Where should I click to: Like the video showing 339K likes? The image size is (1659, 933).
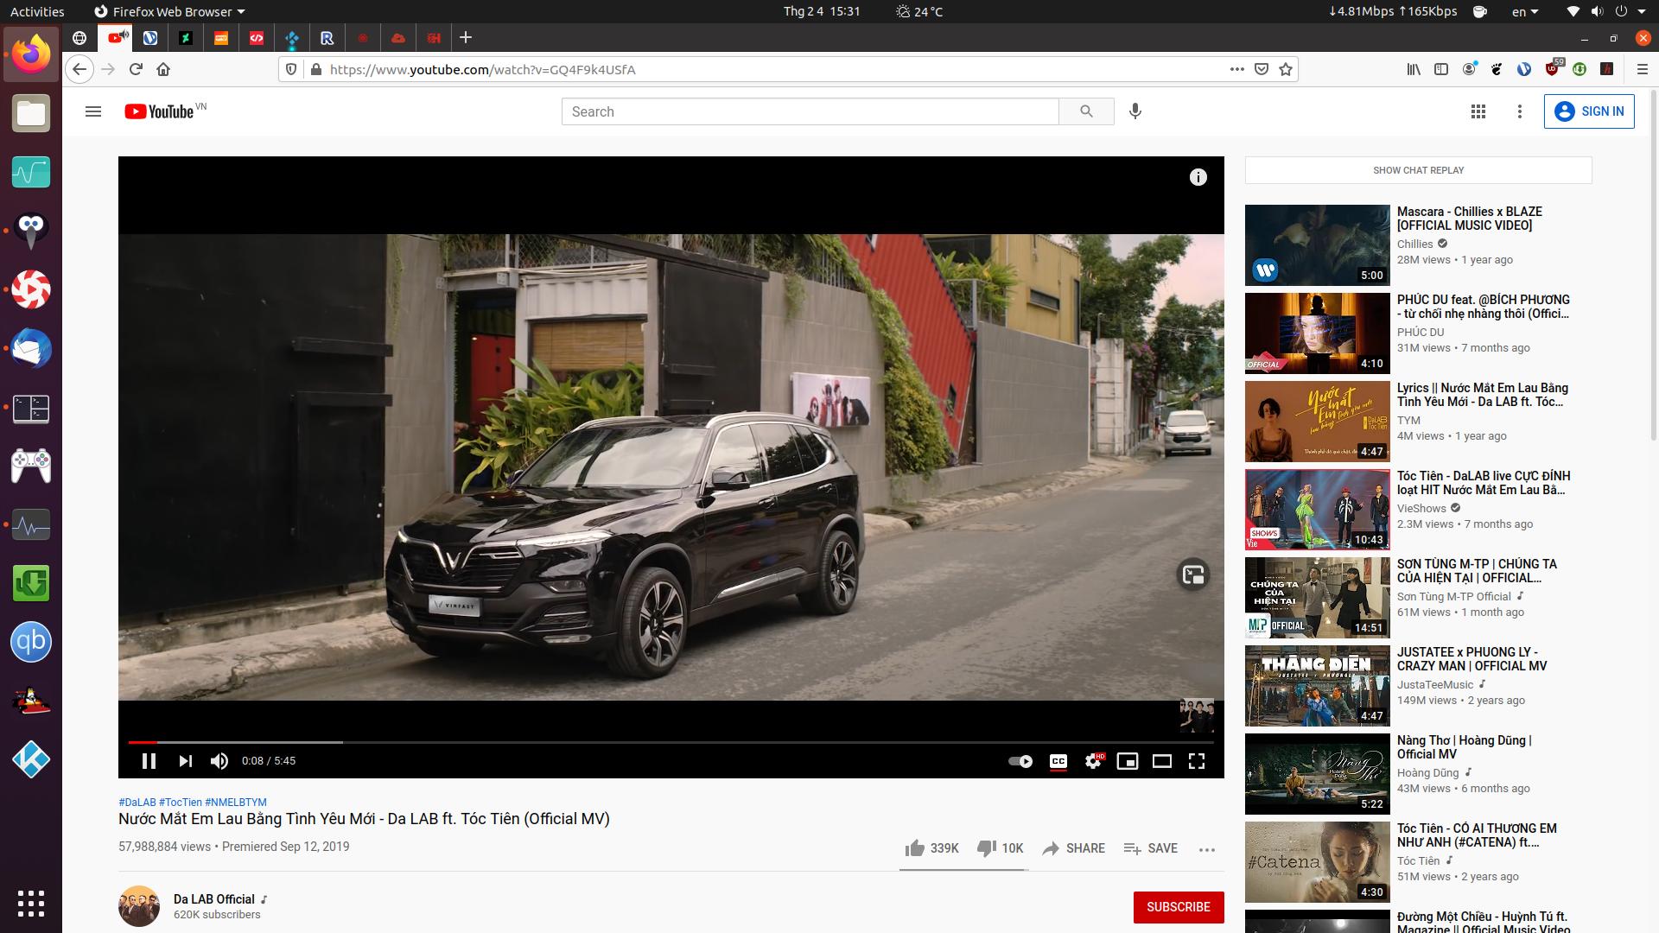point(931,848)
